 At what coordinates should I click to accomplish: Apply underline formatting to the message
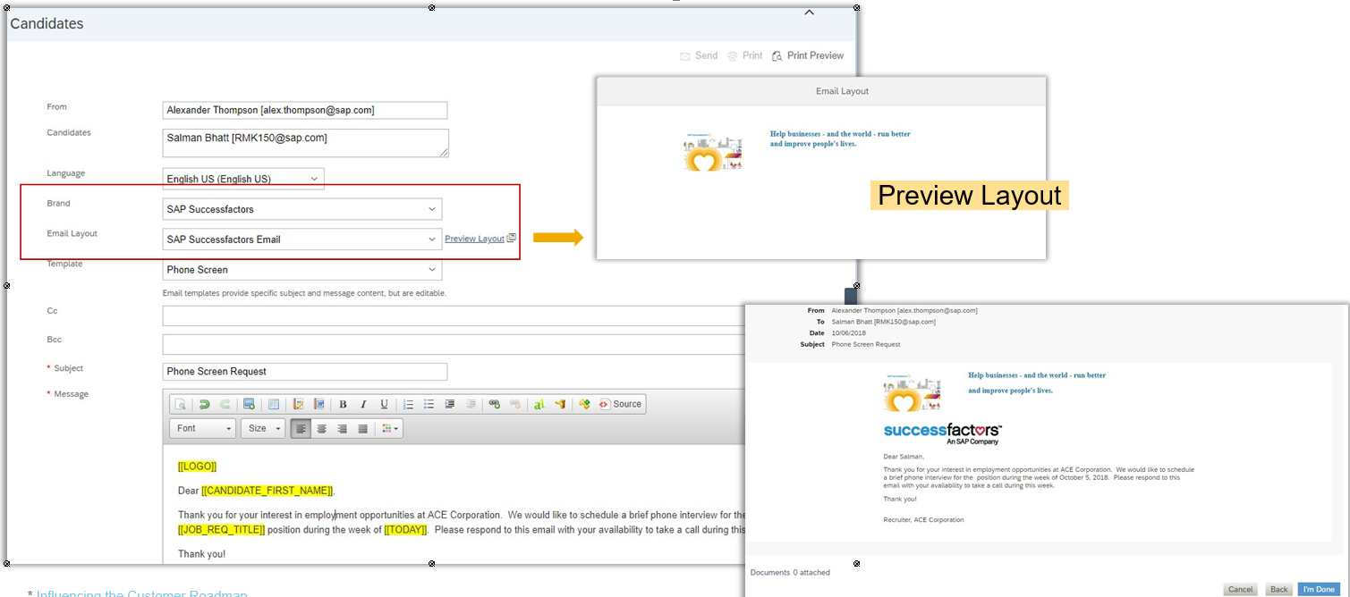coord(383,404)
